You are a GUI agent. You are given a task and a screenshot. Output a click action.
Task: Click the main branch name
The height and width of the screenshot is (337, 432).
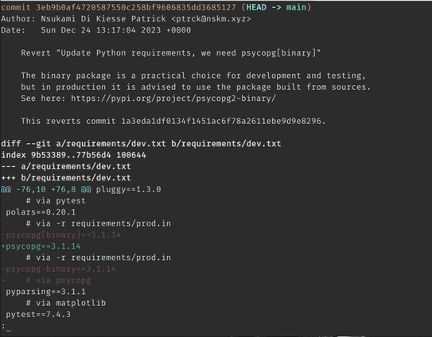tap(296, 7)
